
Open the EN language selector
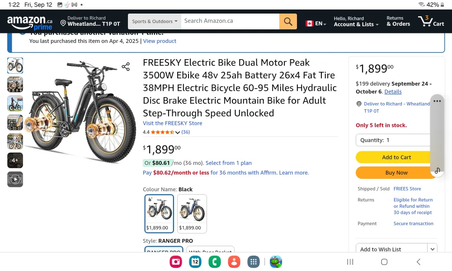tap(316, 23)
